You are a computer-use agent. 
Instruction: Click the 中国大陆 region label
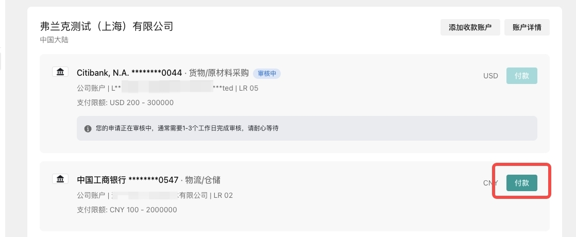[54, 40]
